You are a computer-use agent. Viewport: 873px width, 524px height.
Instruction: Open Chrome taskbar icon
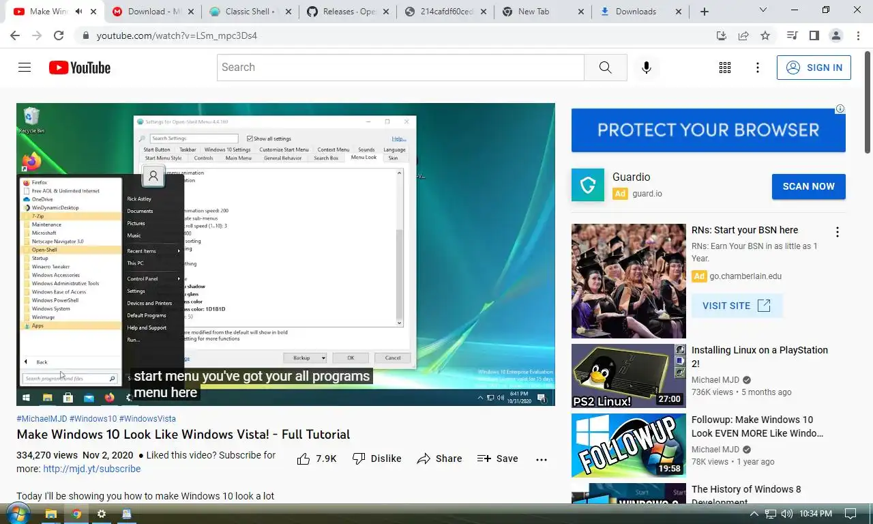[x=76, y=514]
